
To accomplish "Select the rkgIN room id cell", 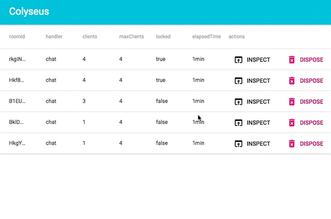I will click(17, 59).
